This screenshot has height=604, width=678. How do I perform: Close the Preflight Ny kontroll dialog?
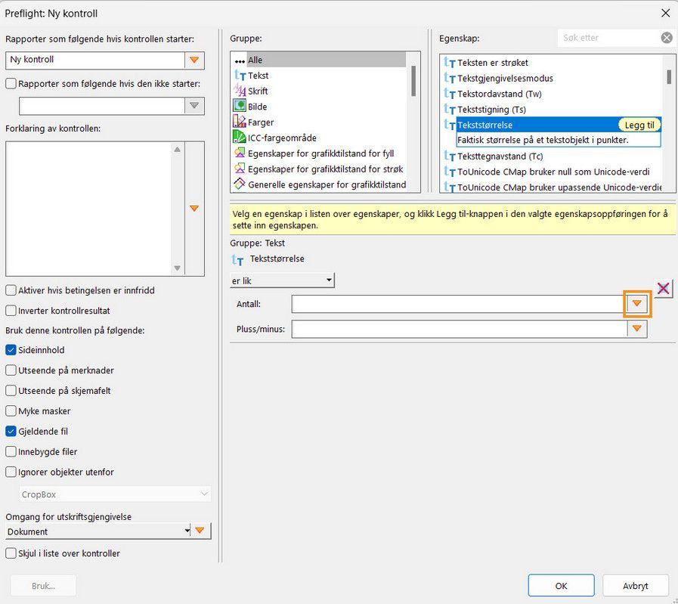(x=665, y=14)
